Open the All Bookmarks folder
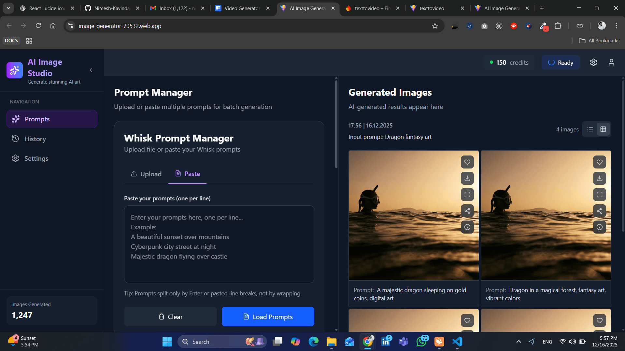Viewport: 625px width, 351px height. point(599,41)
